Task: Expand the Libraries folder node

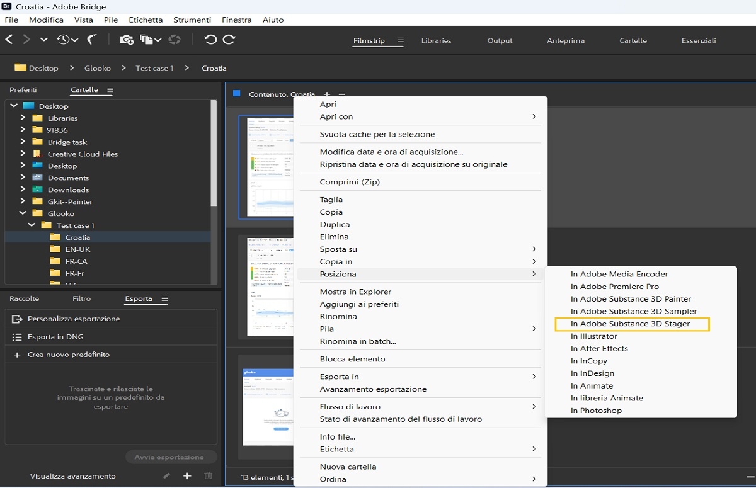Action: 23,118
